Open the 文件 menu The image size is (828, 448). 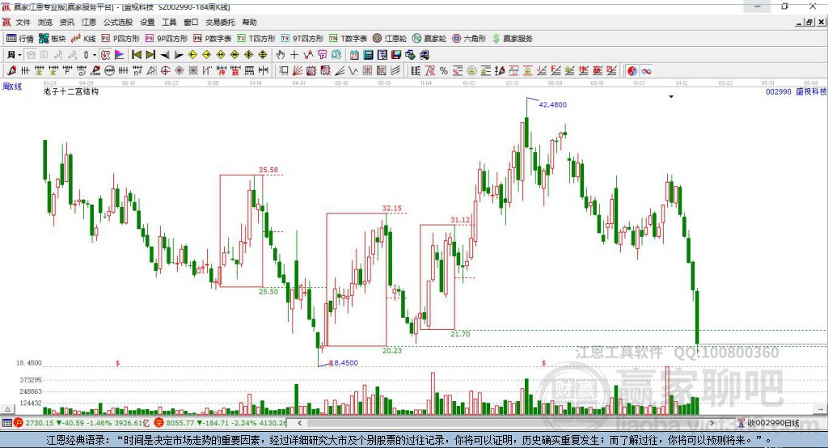click(23, 22)
